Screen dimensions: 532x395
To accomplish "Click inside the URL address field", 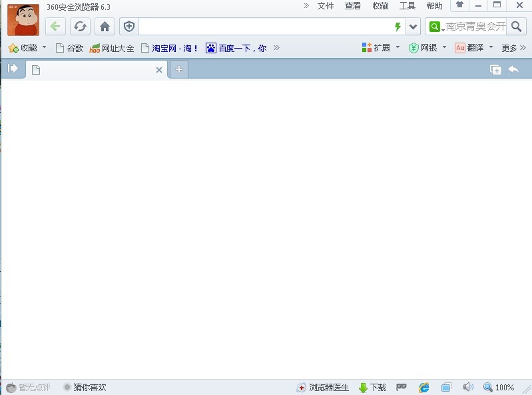I will (266, 27).
